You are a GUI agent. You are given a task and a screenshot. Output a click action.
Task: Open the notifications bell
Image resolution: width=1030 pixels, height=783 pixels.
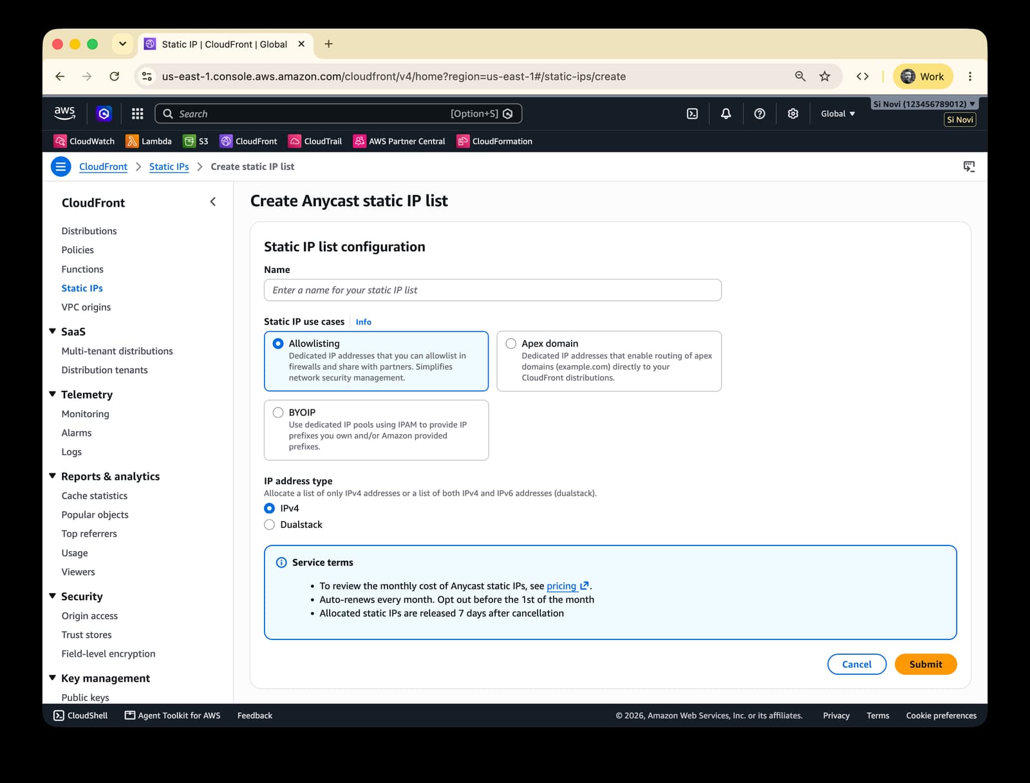[726, 113]
